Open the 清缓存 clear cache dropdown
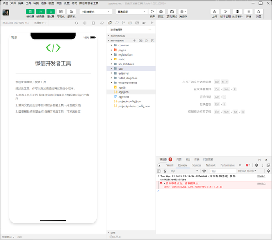The width and height of the screenshot is (272, 240). (x=183, y=11)
